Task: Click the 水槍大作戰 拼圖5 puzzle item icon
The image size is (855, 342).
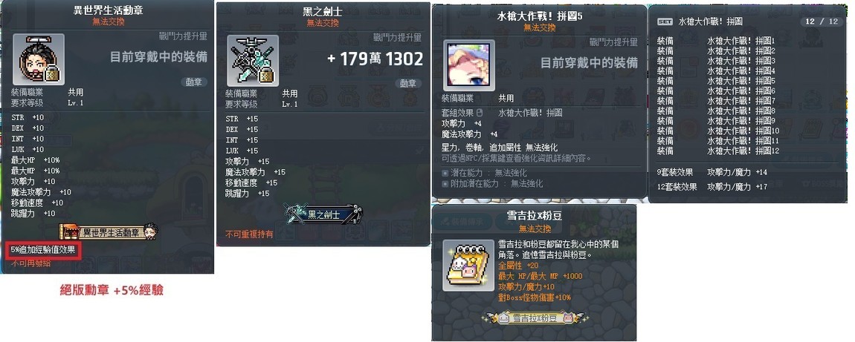Action: click(x=469, y=65)
